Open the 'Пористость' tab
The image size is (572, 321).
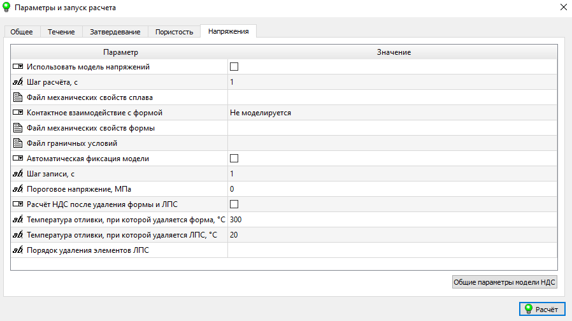(x=174, y=32)
